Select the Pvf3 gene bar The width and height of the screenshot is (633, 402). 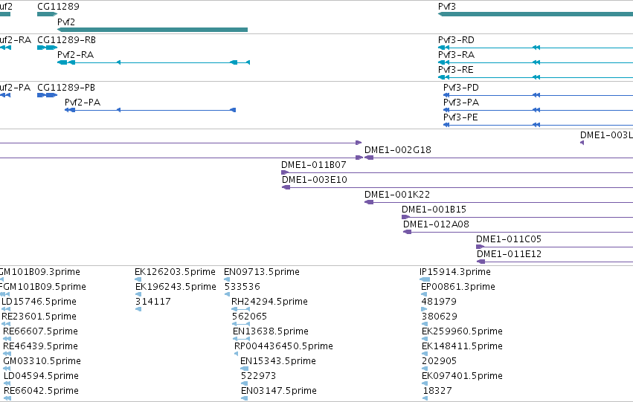[536, 14]
